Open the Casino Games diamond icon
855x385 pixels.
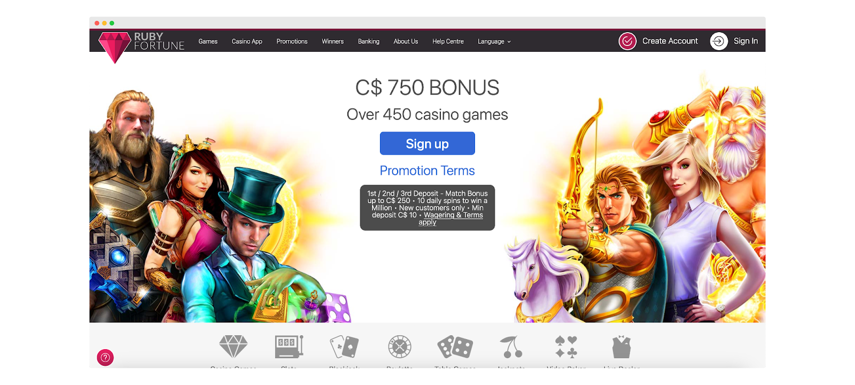(234, 346)
